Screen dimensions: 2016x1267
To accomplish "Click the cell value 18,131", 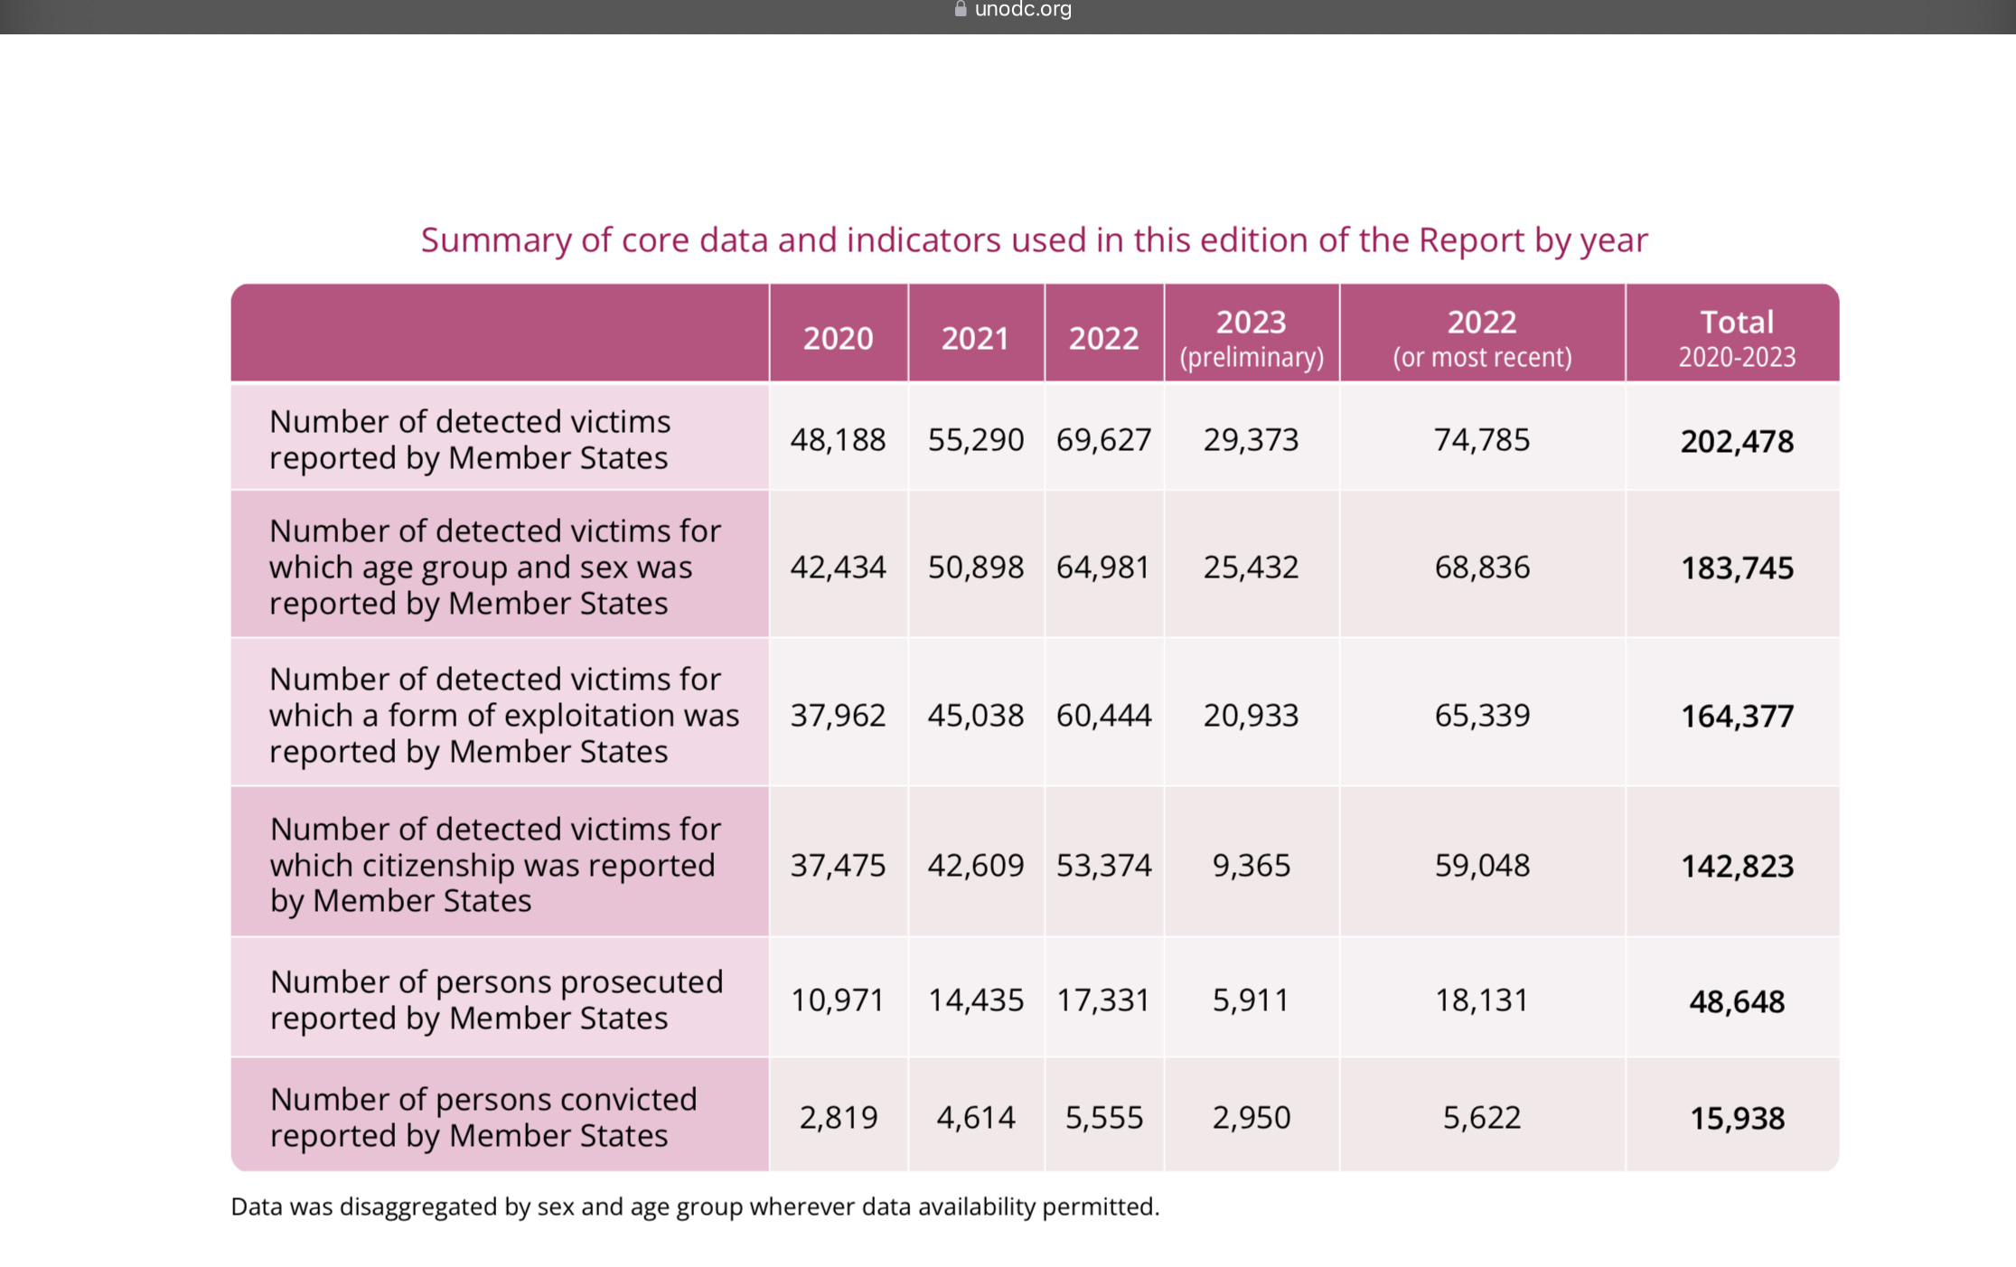I will pos(1482,1000).
